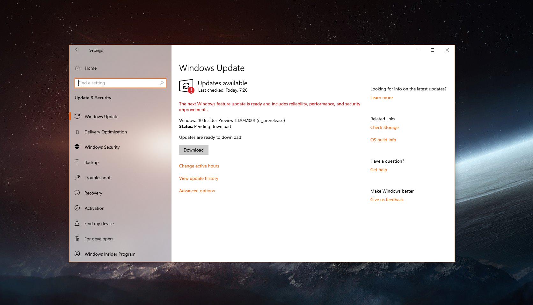Click the Updates available status icon

coord(186,86)
